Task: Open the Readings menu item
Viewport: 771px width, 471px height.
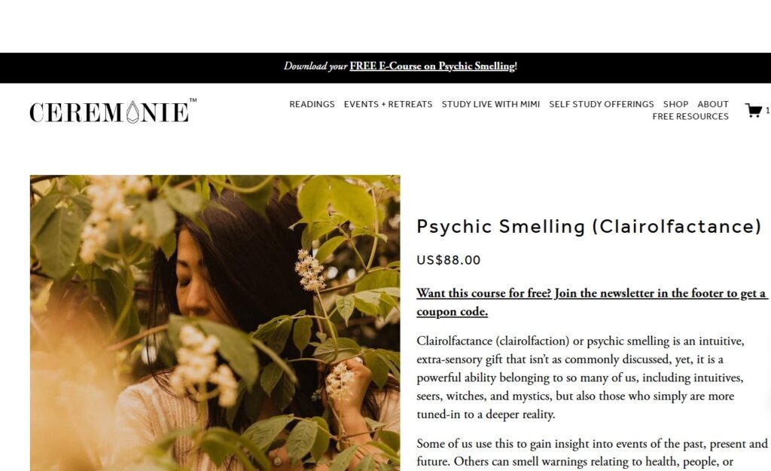Action: [312, 104]
